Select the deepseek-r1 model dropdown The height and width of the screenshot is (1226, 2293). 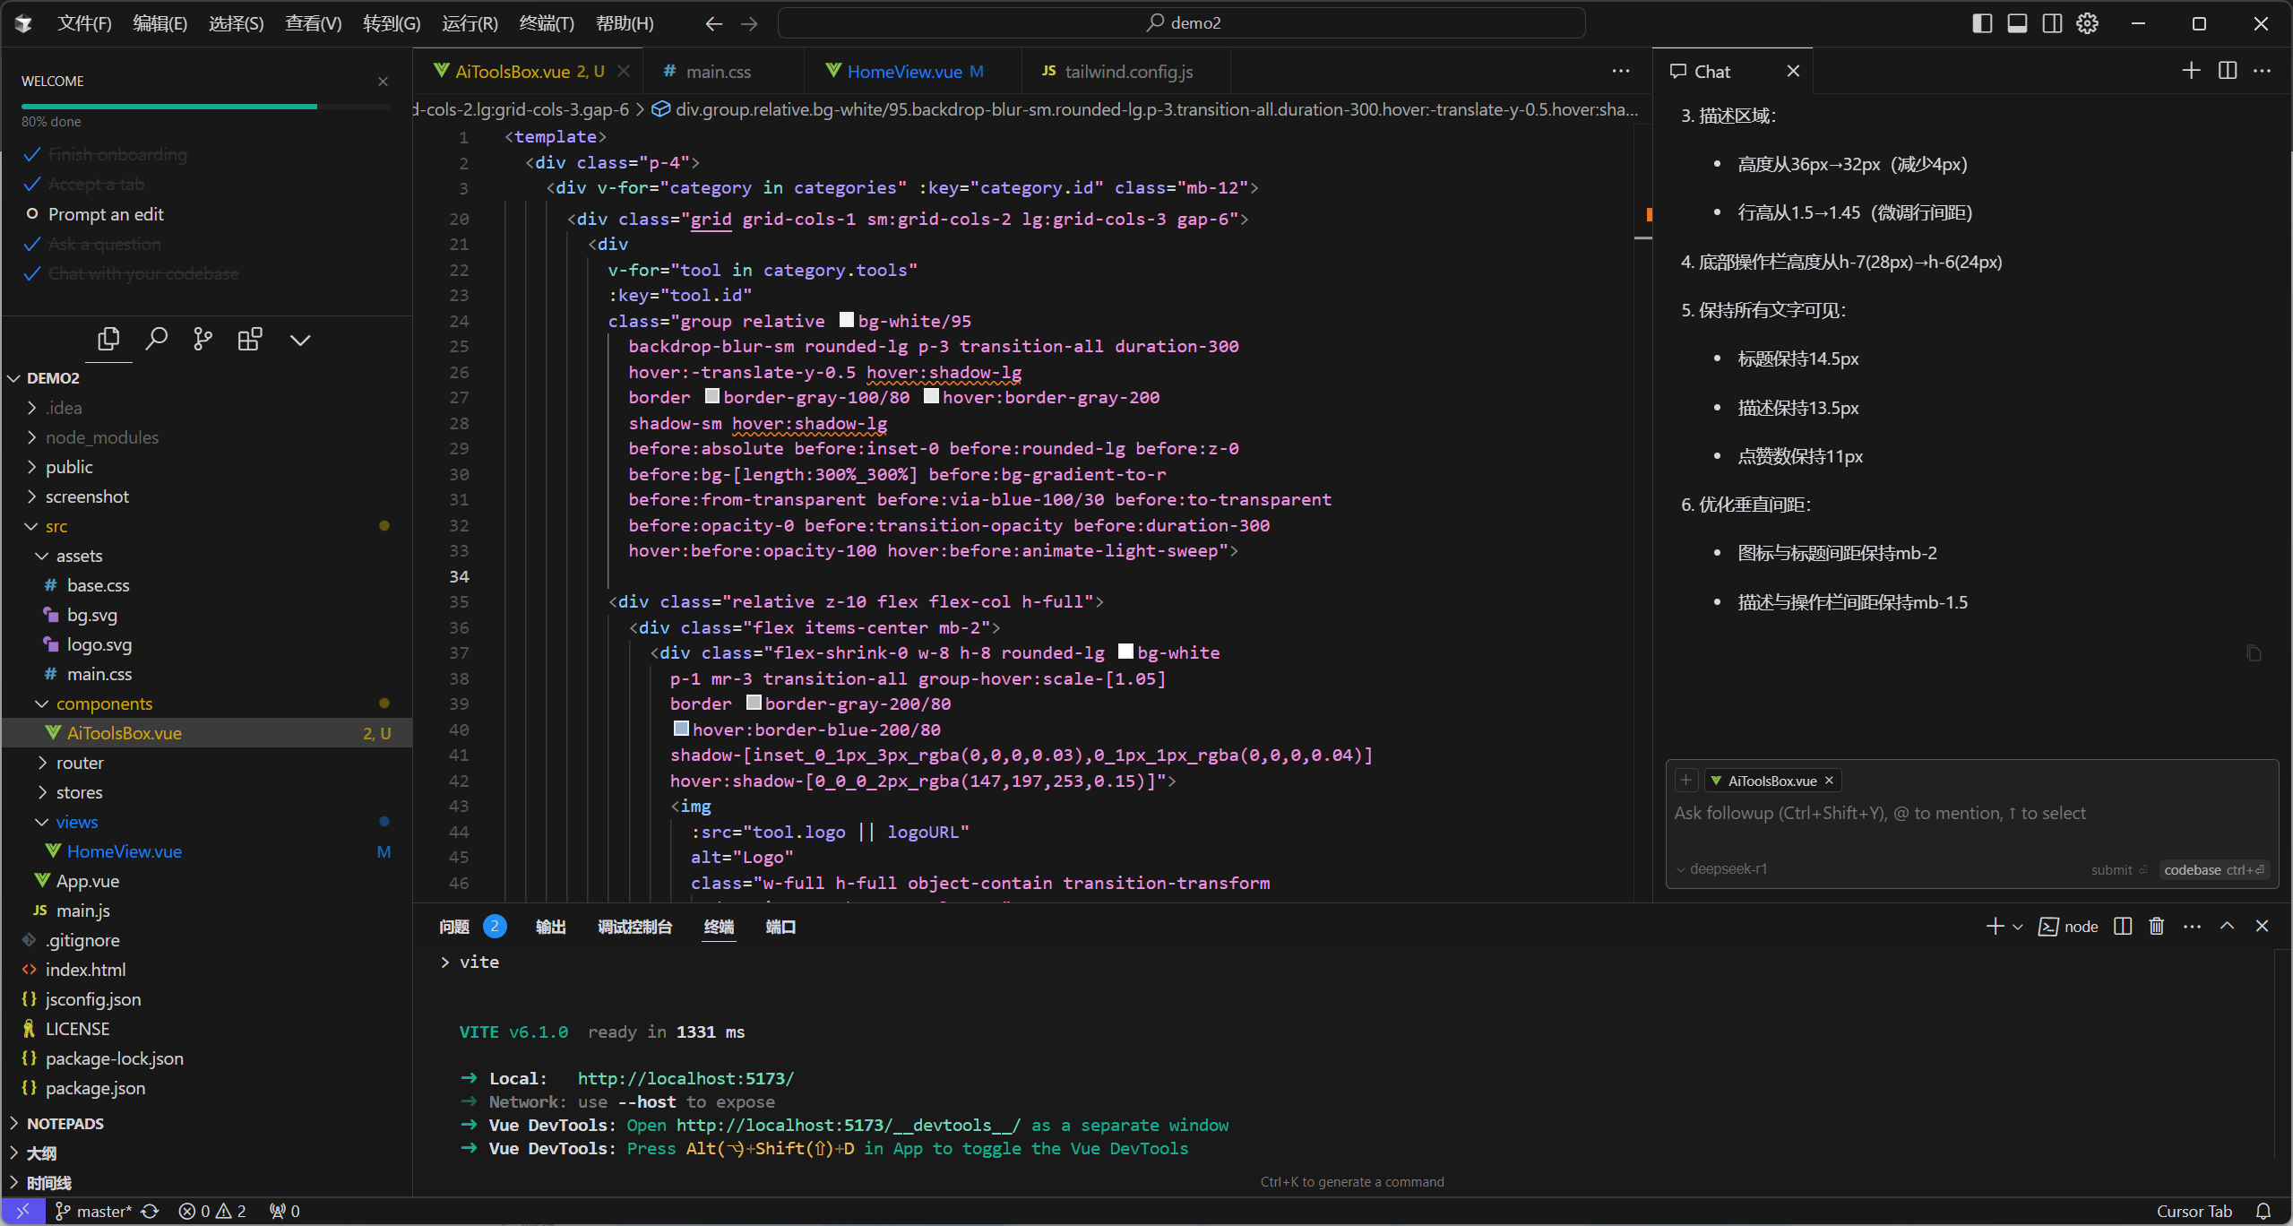[x=1721, y=868]
